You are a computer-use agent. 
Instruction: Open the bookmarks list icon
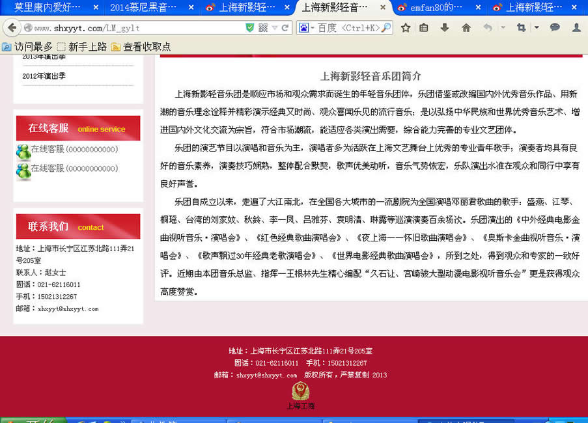pos(424,28)
